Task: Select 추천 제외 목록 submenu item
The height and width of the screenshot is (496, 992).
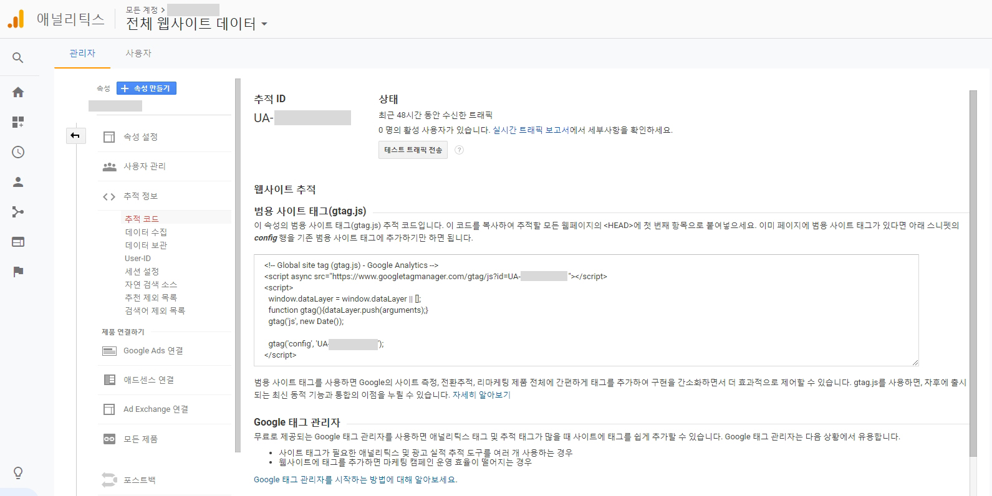Action: click(151, 297)
